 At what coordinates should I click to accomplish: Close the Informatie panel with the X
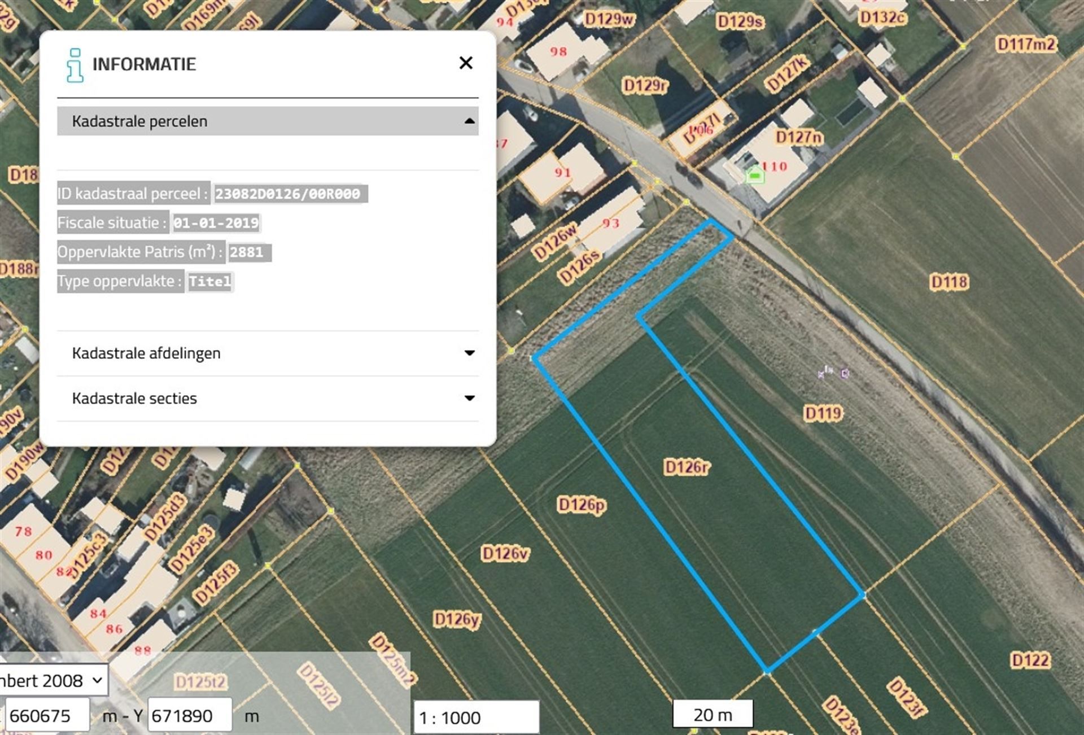(x=466, y=63)
